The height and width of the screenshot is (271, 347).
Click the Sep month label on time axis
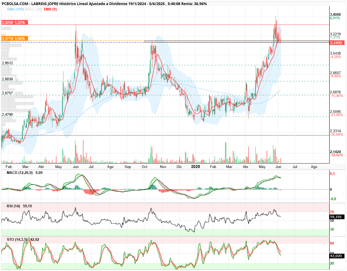(x=128, y=167)
